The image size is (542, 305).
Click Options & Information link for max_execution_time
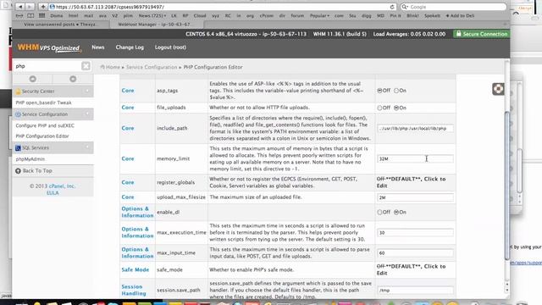(x=137, y=232)
